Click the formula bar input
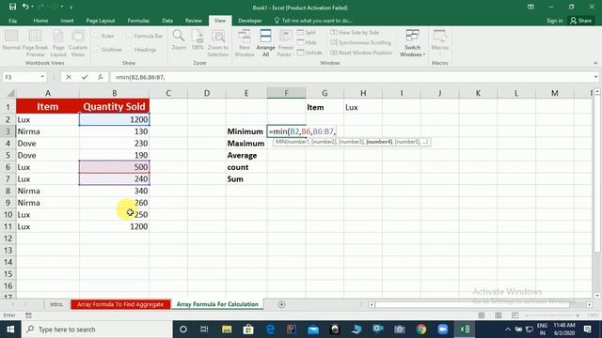 pos(351,77)
